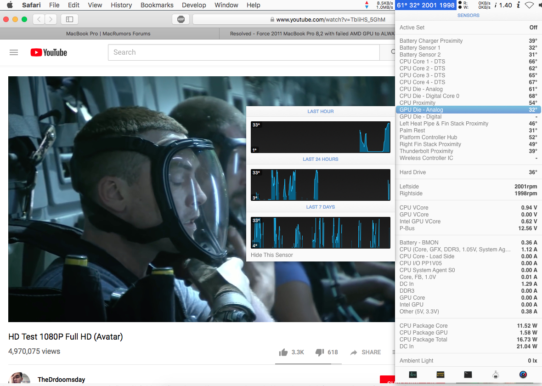Open the Wi-Fi menu bar icon
Image resolution: width=542 pixels, height=386 pixels.
coord(529,5)
